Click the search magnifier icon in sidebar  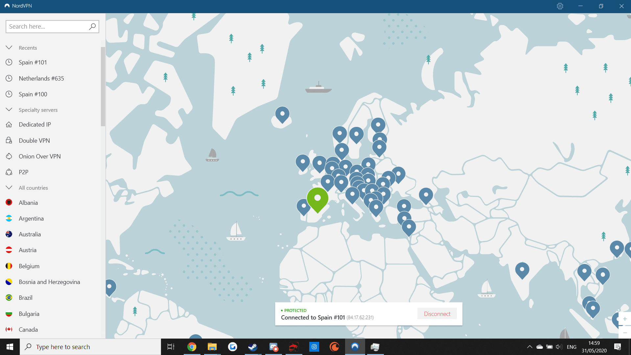[x=92, y=26]
